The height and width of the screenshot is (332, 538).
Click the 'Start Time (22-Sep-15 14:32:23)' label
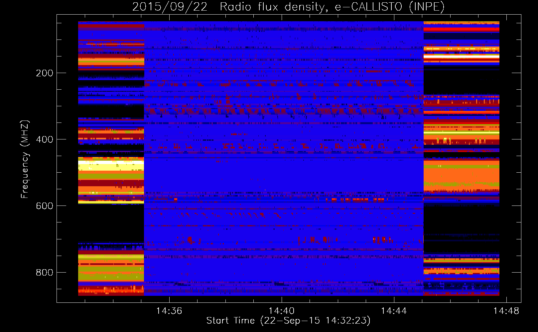[x=288, y=321]
